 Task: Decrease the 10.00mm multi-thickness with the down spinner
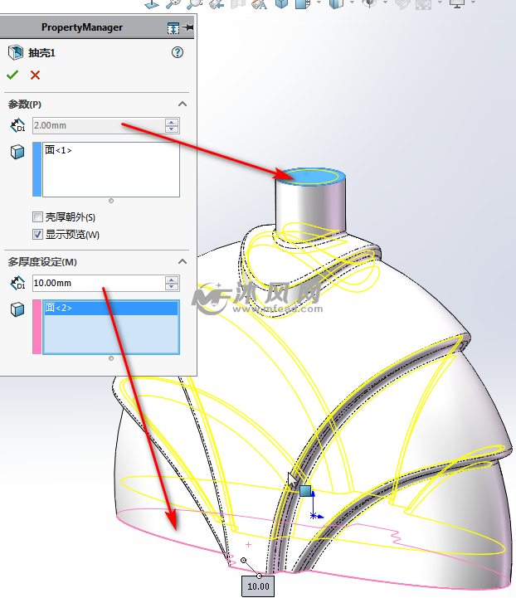[x=172, y=286]
